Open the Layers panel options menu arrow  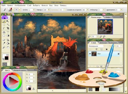point(121,42)
